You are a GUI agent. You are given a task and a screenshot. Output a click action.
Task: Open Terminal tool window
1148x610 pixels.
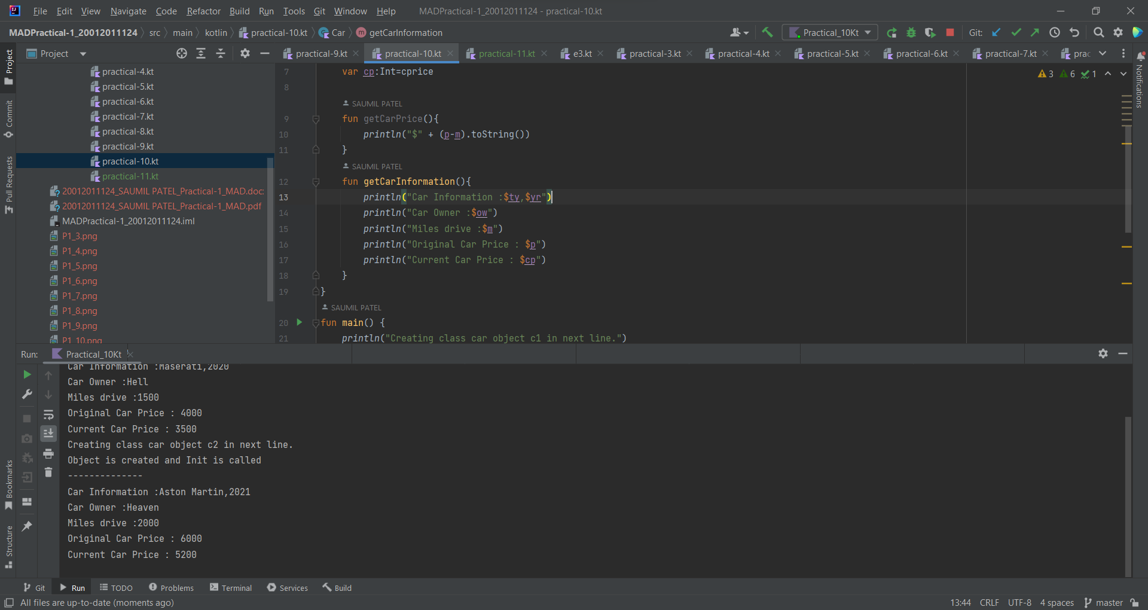point(231,588)
